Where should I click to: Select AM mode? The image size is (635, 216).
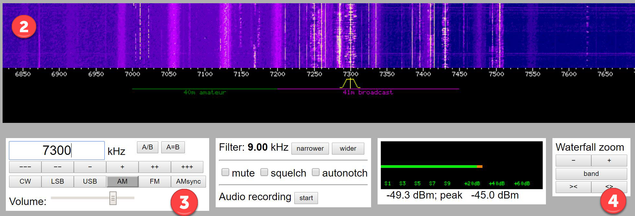click(122, 181)
